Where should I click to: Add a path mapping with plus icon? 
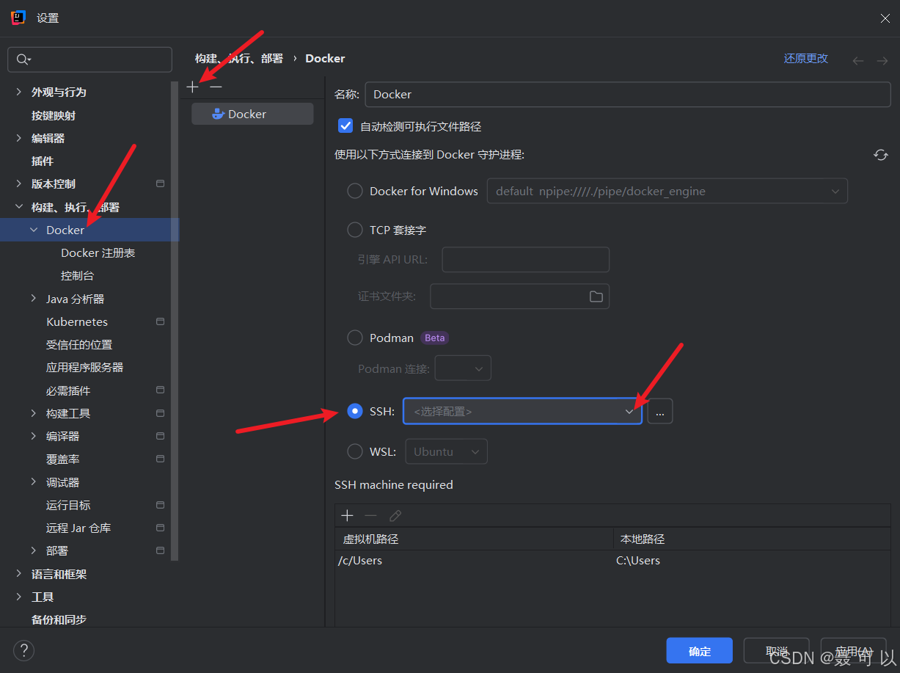[x=348, y=516]
